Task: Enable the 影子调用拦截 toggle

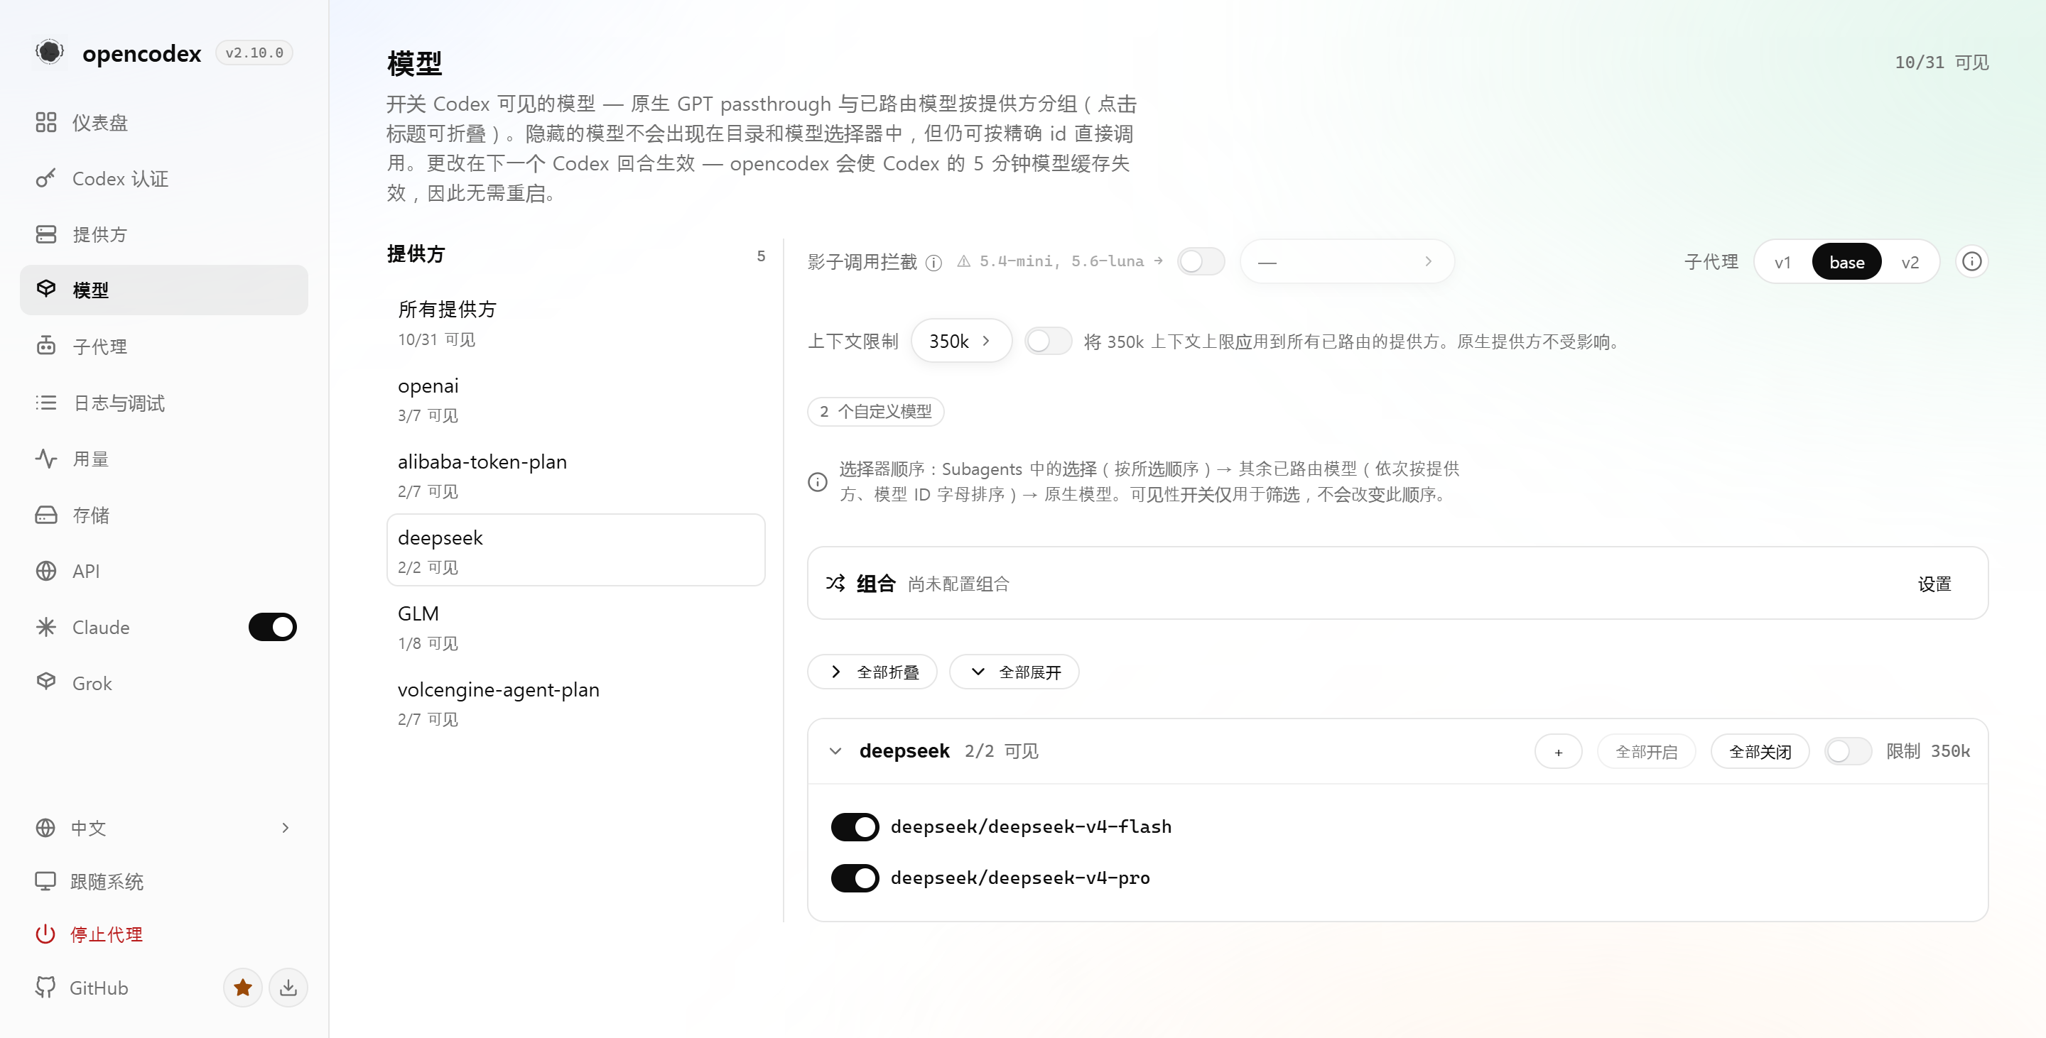Action: point(1201,261)
